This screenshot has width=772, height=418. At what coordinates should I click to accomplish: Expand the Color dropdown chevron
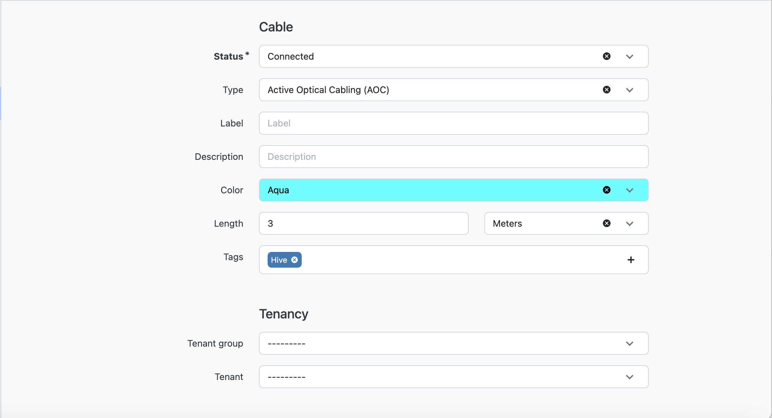pos(629,190)
